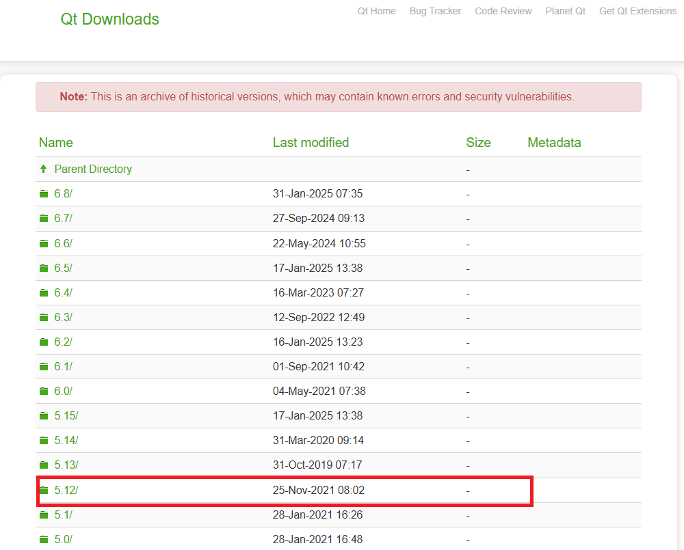The image size is (684, 550).
Task: Open the 5.1/ directory link
Action: 63,514
